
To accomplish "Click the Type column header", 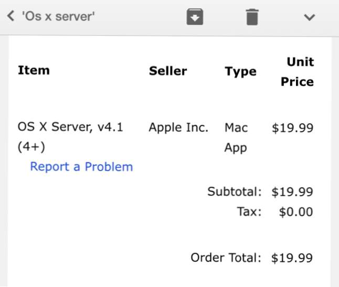I will coord(240,72).
